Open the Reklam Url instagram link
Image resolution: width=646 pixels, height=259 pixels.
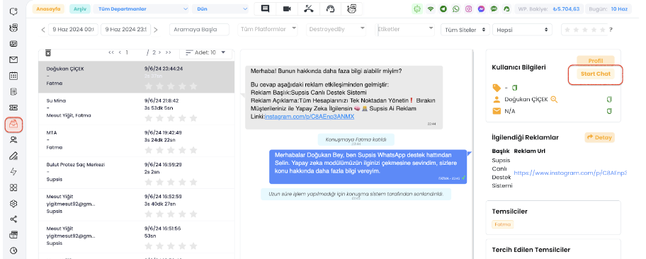(x=570, y=173)
